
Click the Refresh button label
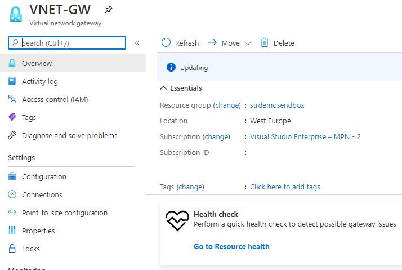point(187,43)
